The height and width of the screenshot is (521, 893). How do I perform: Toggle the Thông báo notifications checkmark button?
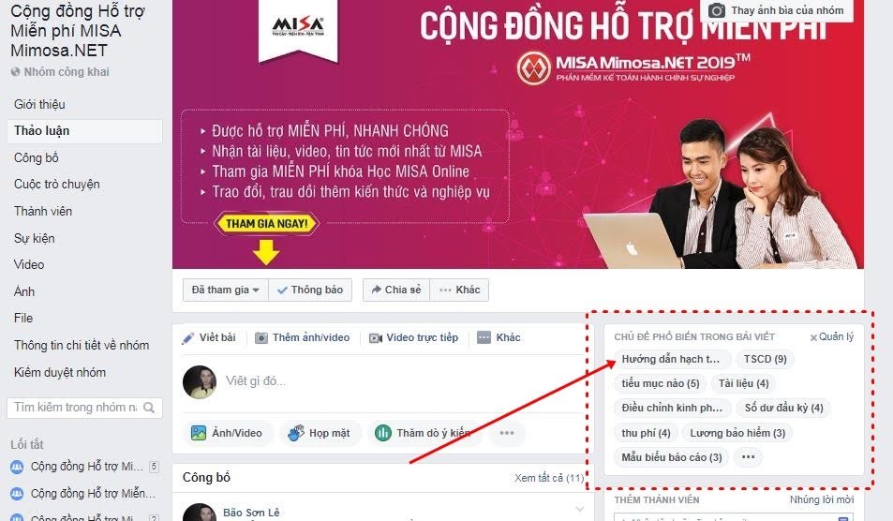tap(310, 290)
